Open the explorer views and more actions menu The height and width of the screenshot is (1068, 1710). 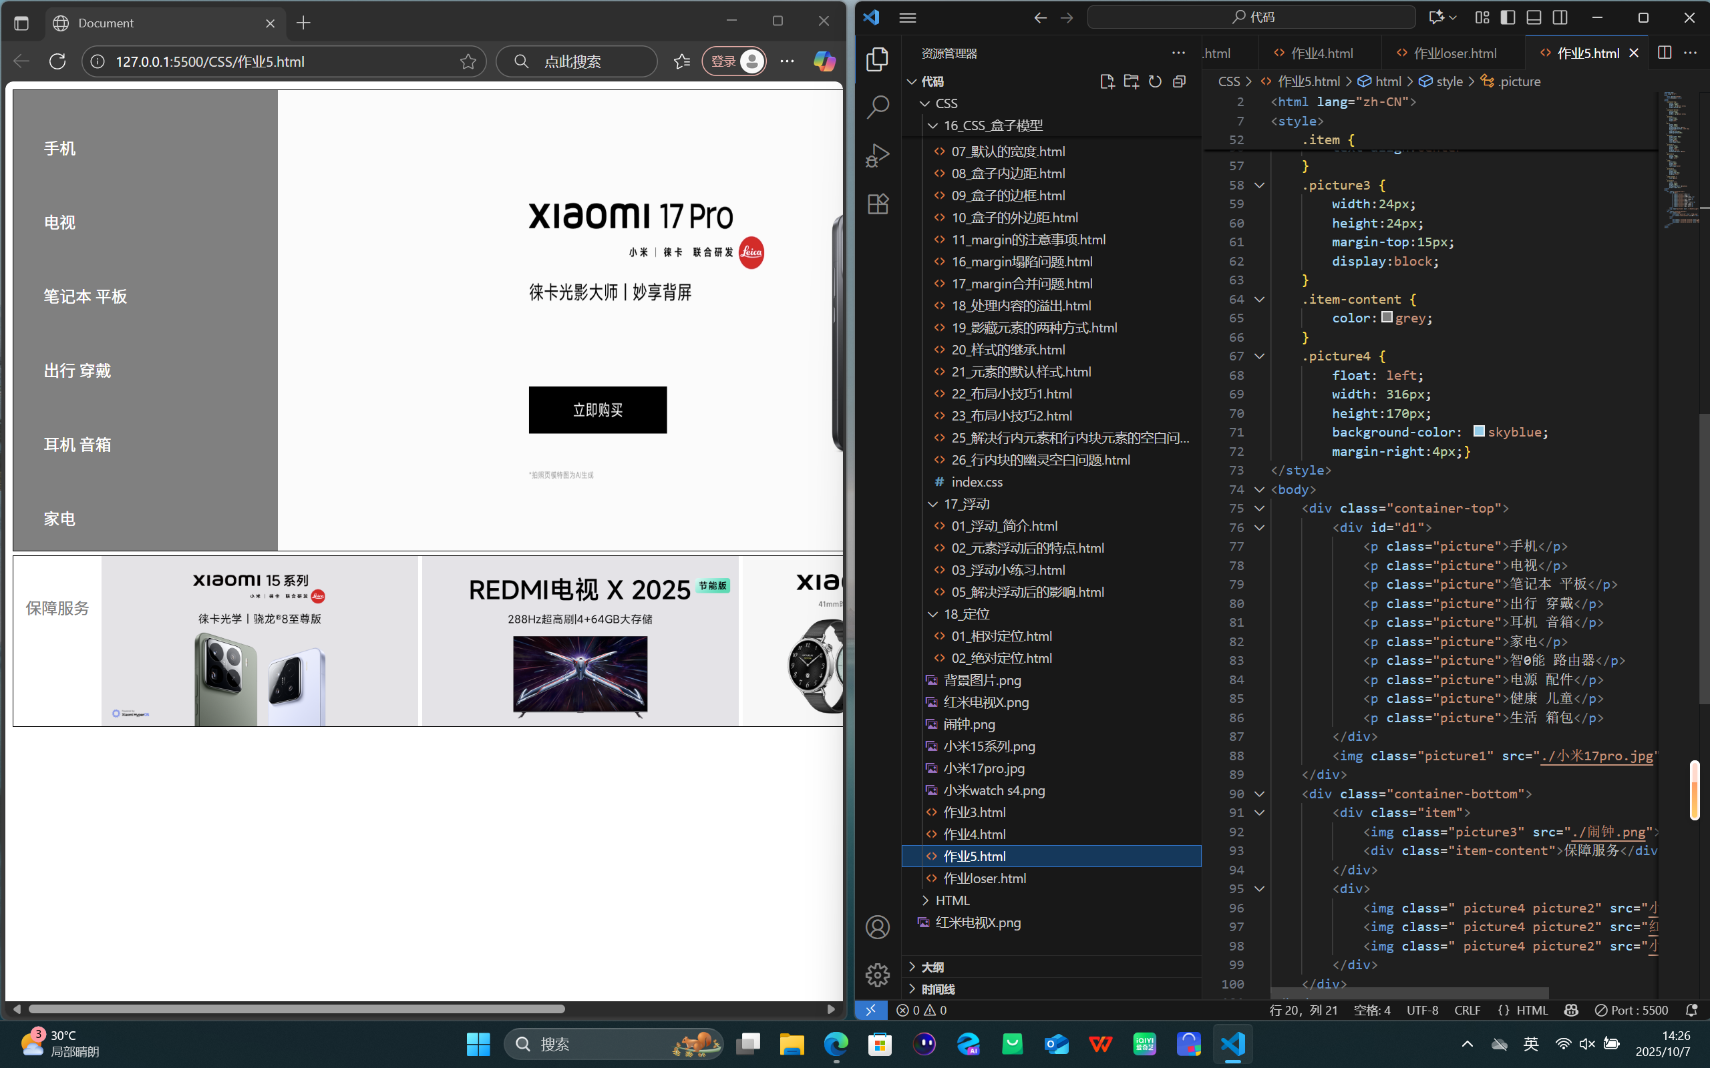[1178, 53]
